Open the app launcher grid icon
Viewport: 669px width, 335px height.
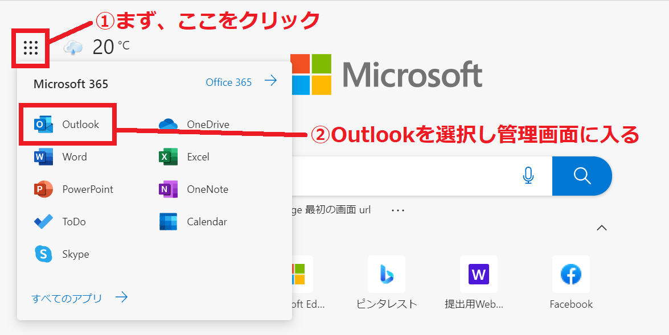coord(31,48)
